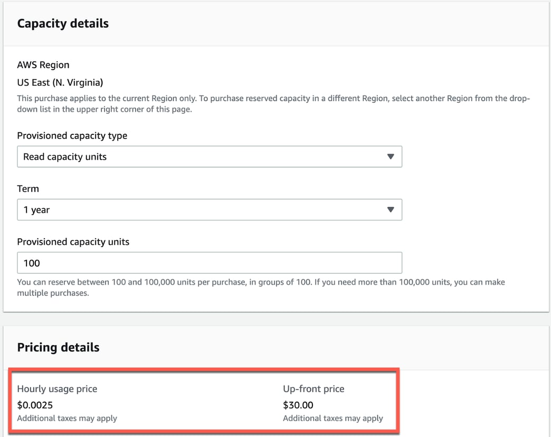Expand the Term selector showing 1 year

[209, 210]
